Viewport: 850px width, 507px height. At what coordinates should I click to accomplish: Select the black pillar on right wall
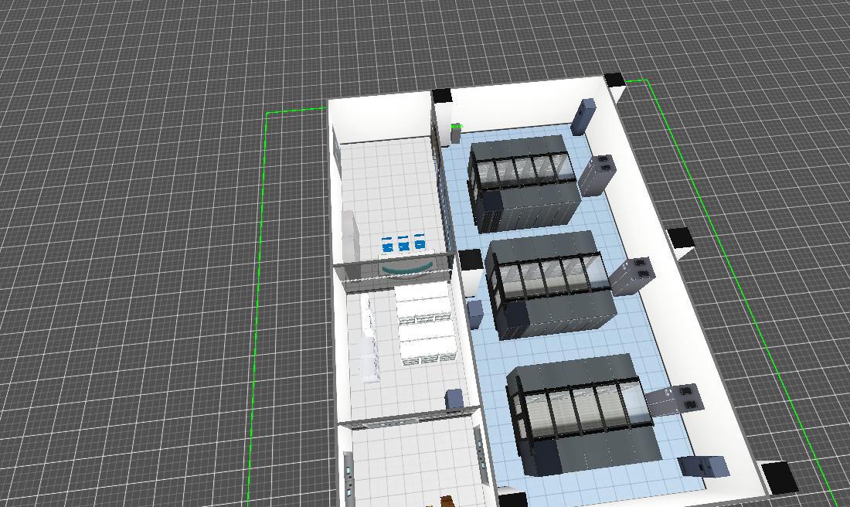[x=681, y=240]
